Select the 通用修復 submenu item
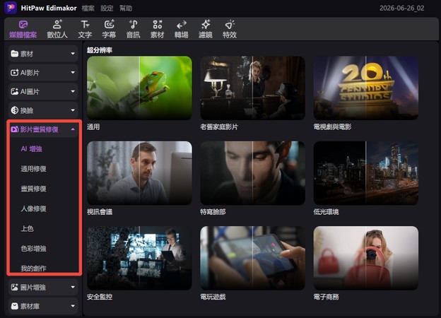 point(33,169)
